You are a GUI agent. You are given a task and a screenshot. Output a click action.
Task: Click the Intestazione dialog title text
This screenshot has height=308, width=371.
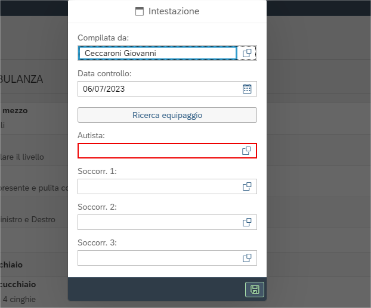coord(174,11)
